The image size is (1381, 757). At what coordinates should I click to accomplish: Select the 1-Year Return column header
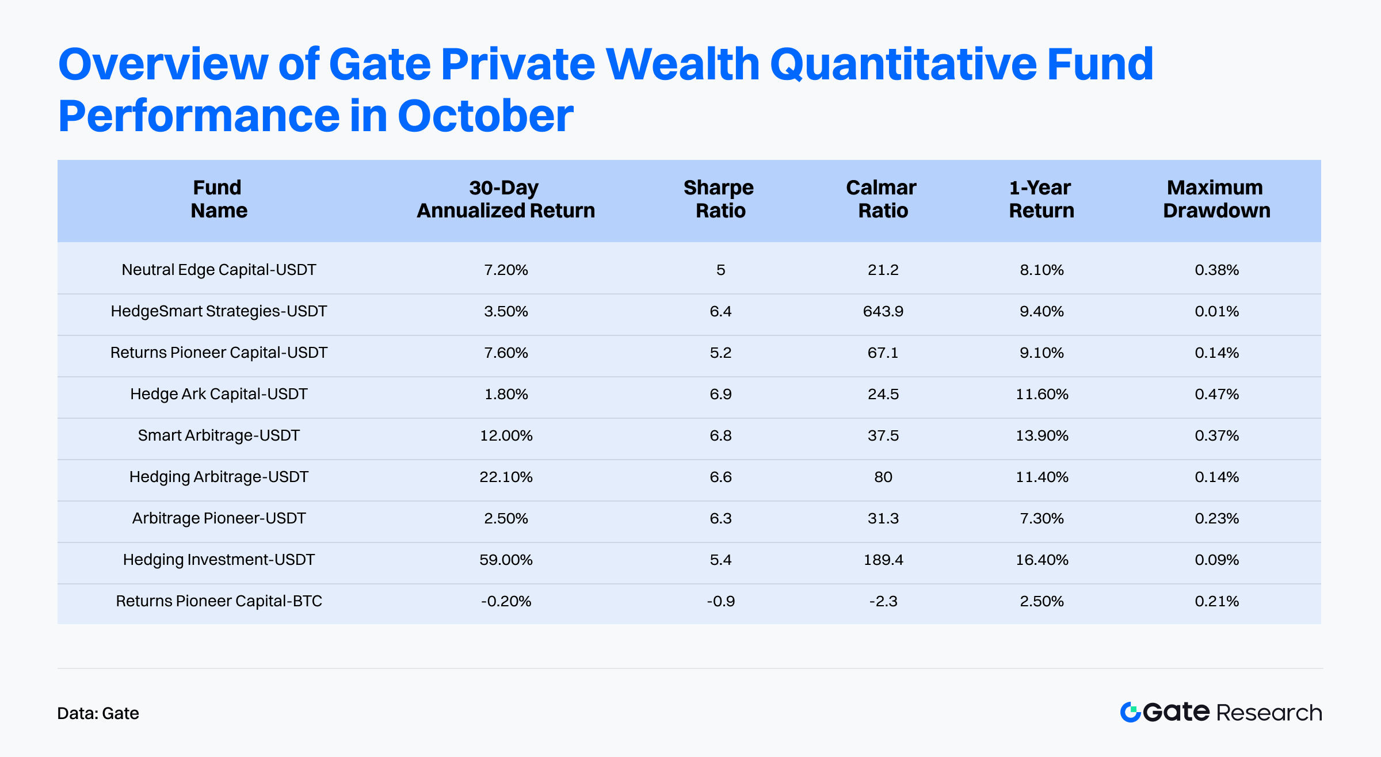1041,199
